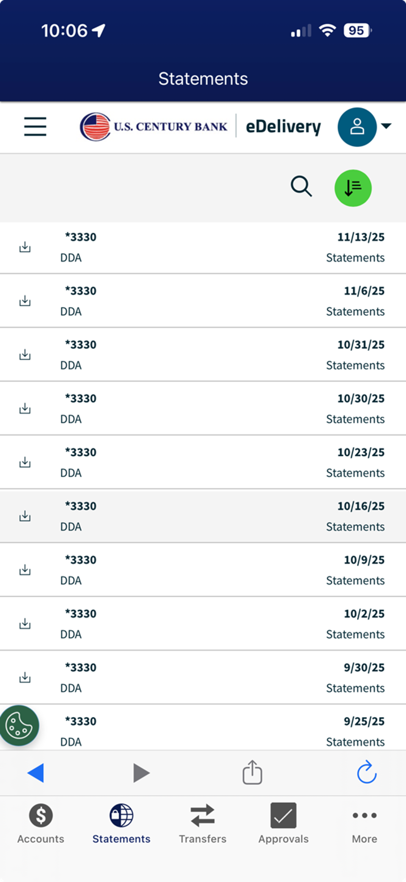The height and width of the screenshot is (882, 406).
Task: Reload the page with refresh icon
Action: (367, 772)
